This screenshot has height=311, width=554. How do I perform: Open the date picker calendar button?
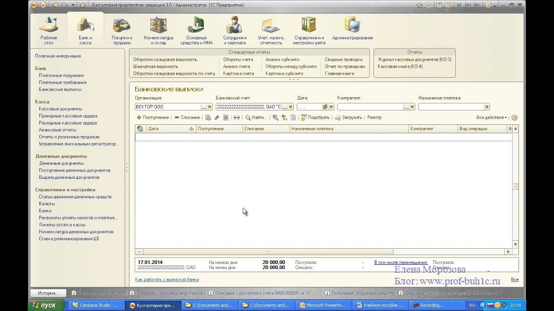click(325, 107)
